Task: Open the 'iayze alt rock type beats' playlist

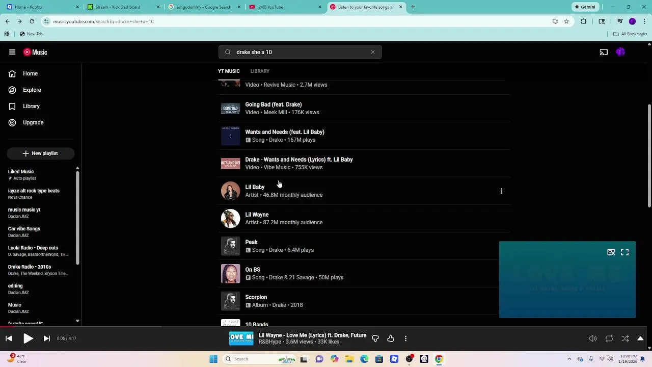Action: (x=38, y=194)
